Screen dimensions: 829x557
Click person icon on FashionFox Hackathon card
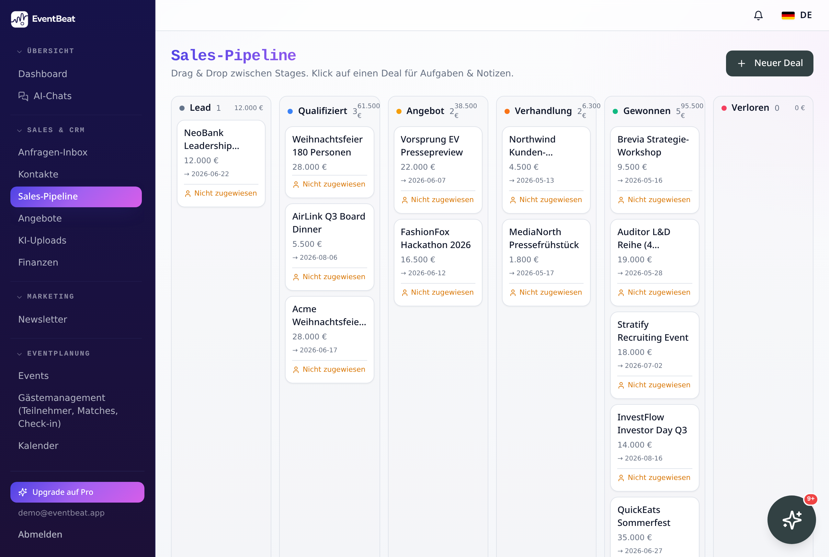pos(404,293)
